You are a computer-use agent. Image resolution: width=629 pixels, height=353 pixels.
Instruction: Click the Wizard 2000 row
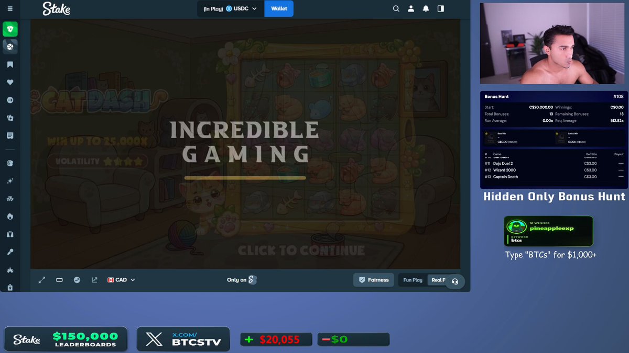pyautogui.click(x=554, y=170)
